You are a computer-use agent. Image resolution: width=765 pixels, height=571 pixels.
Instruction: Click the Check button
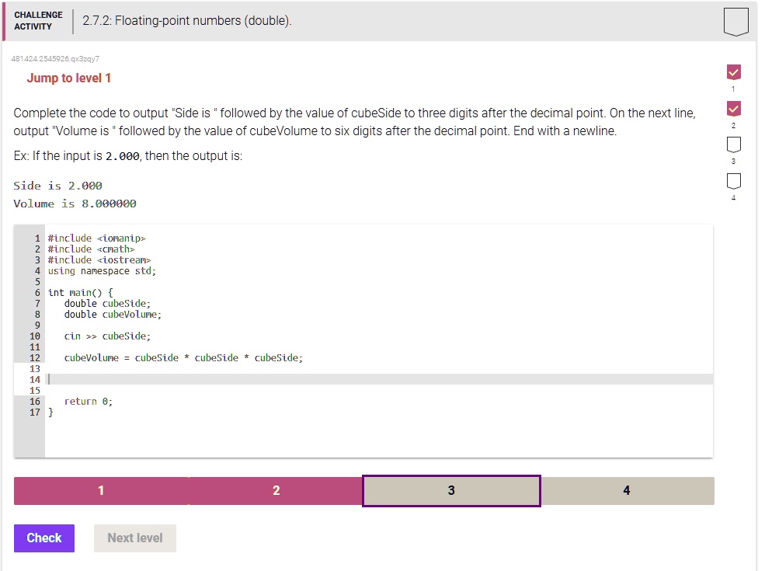click(x=44, y=538)
